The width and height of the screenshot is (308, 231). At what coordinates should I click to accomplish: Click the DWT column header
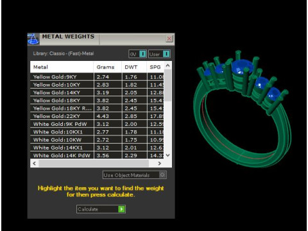(134, 67)
